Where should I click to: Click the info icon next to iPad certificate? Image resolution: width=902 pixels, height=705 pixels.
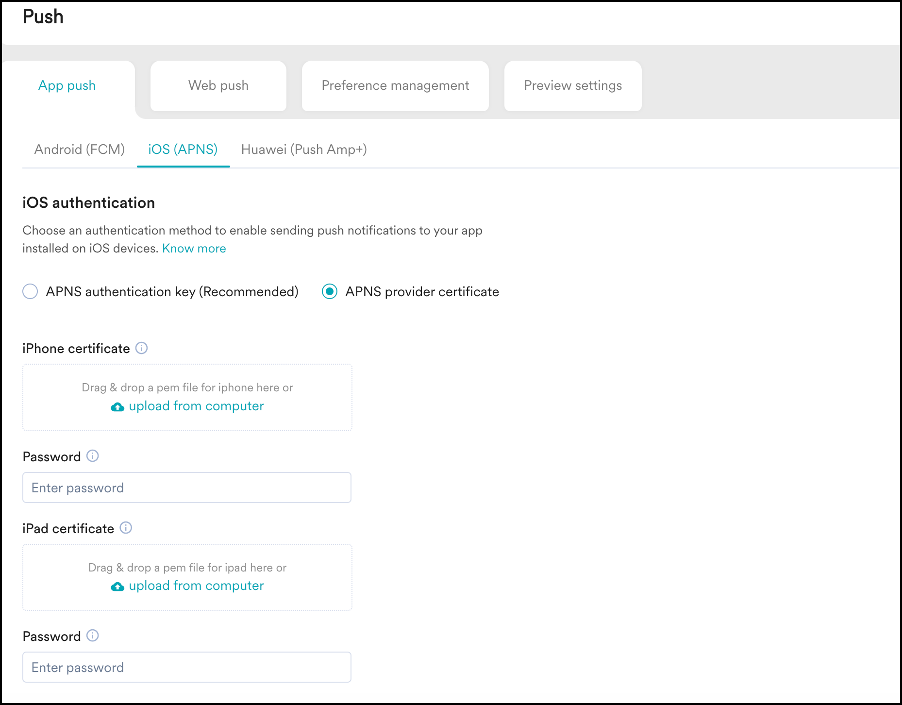tap(126, 528)
